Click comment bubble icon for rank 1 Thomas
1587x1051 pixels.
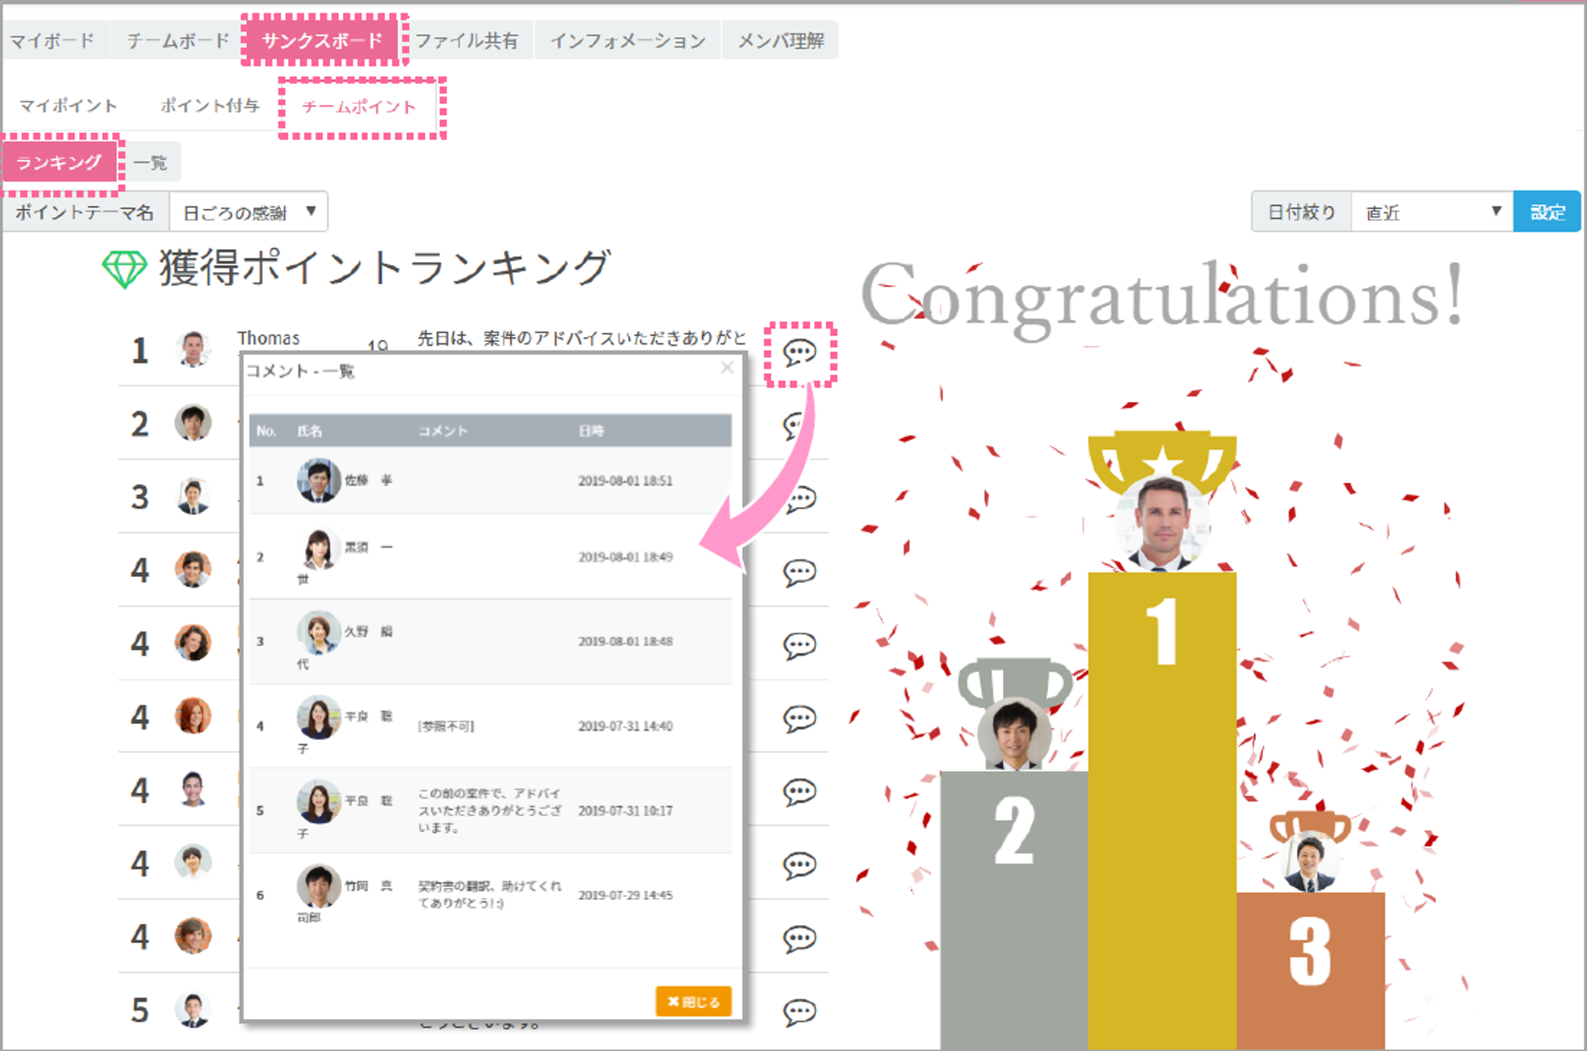pos(800,352)
